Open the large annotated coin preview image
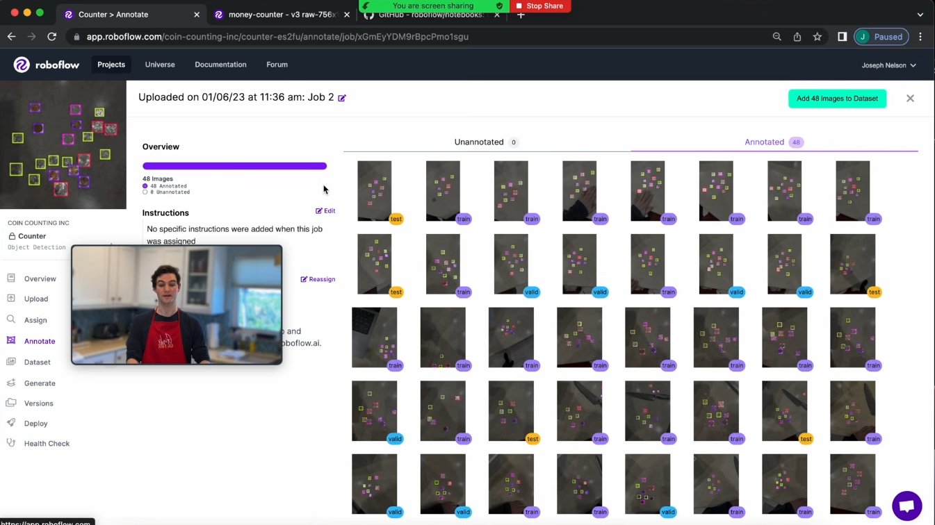Viewport: 935px width, 525px height. (63, 145)
